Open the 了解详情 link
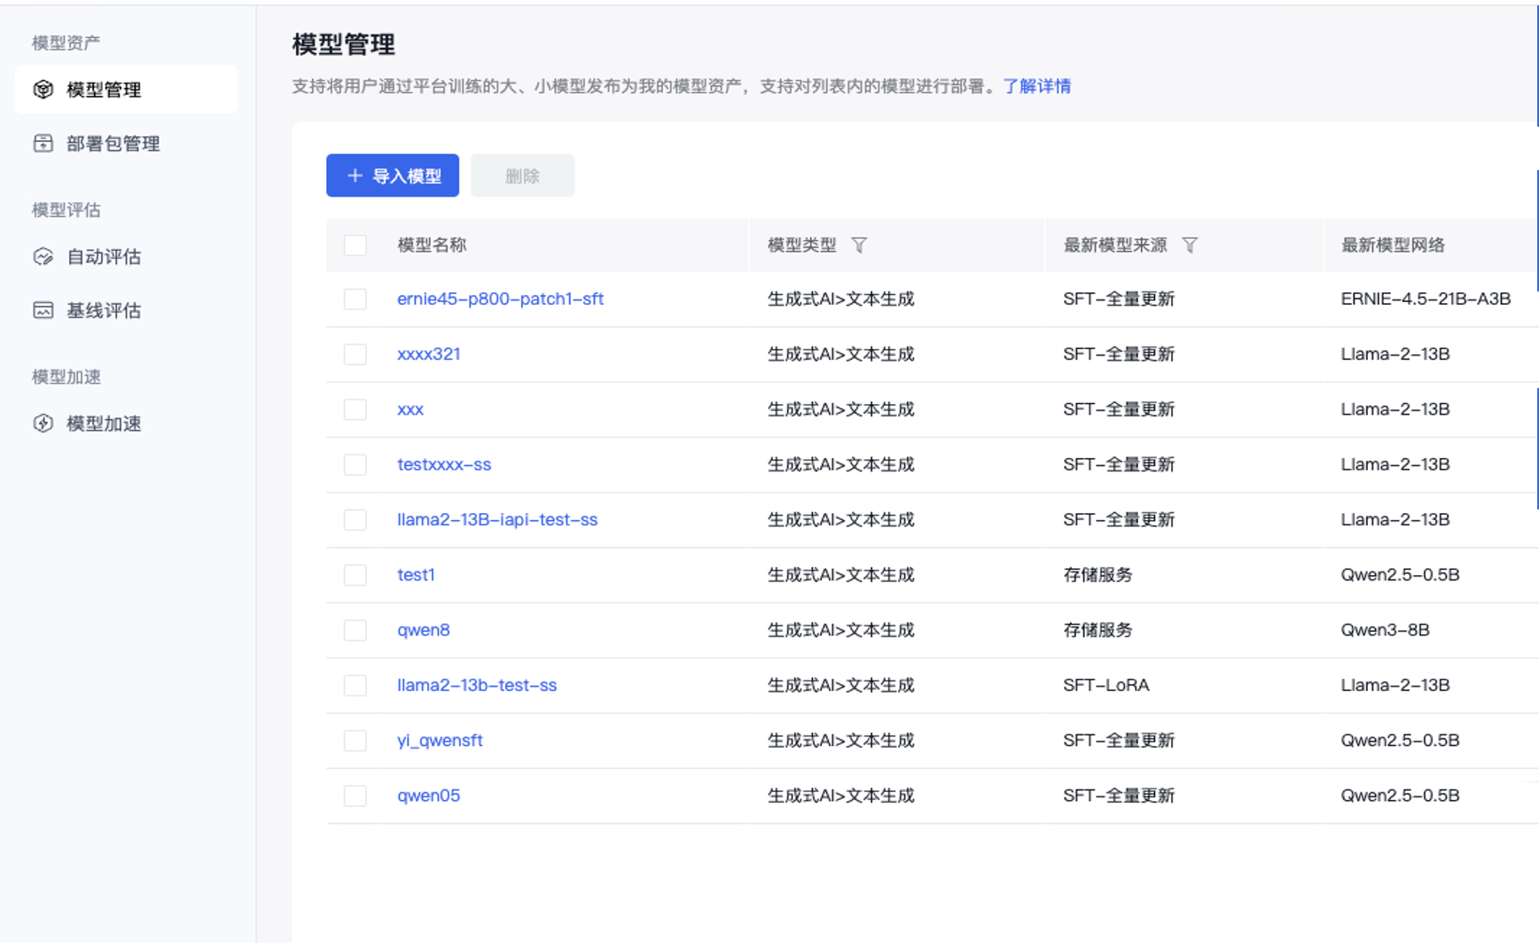The height and width of the screenshot is (948, 1539). [x=1036, y=86]
